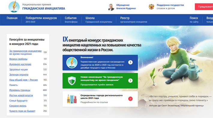Click the IX ежегодный конкурс headline
Viewport: 213px width, 118px height.
coord(102,44)
